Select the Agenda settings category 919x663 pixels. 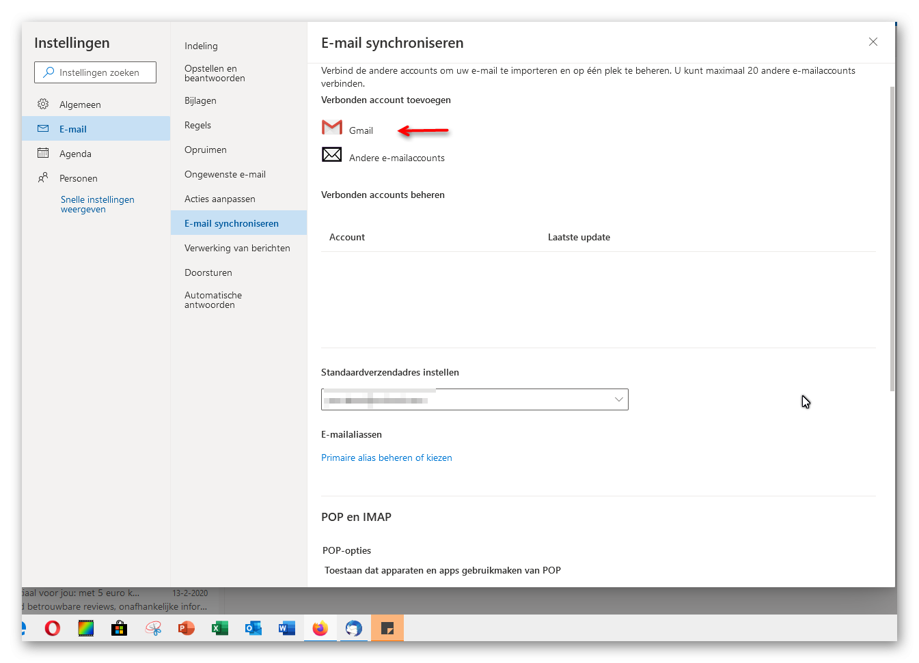[x=75, y=154]
